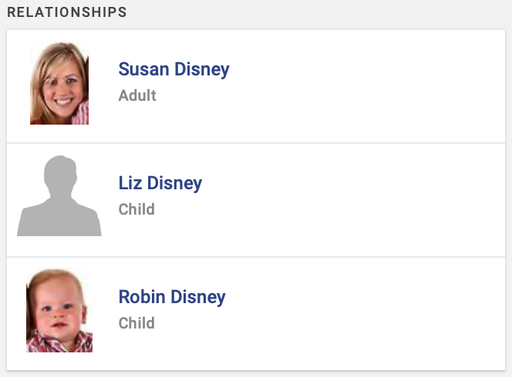Click the Child label under Robin Disney

coord(136,323)
